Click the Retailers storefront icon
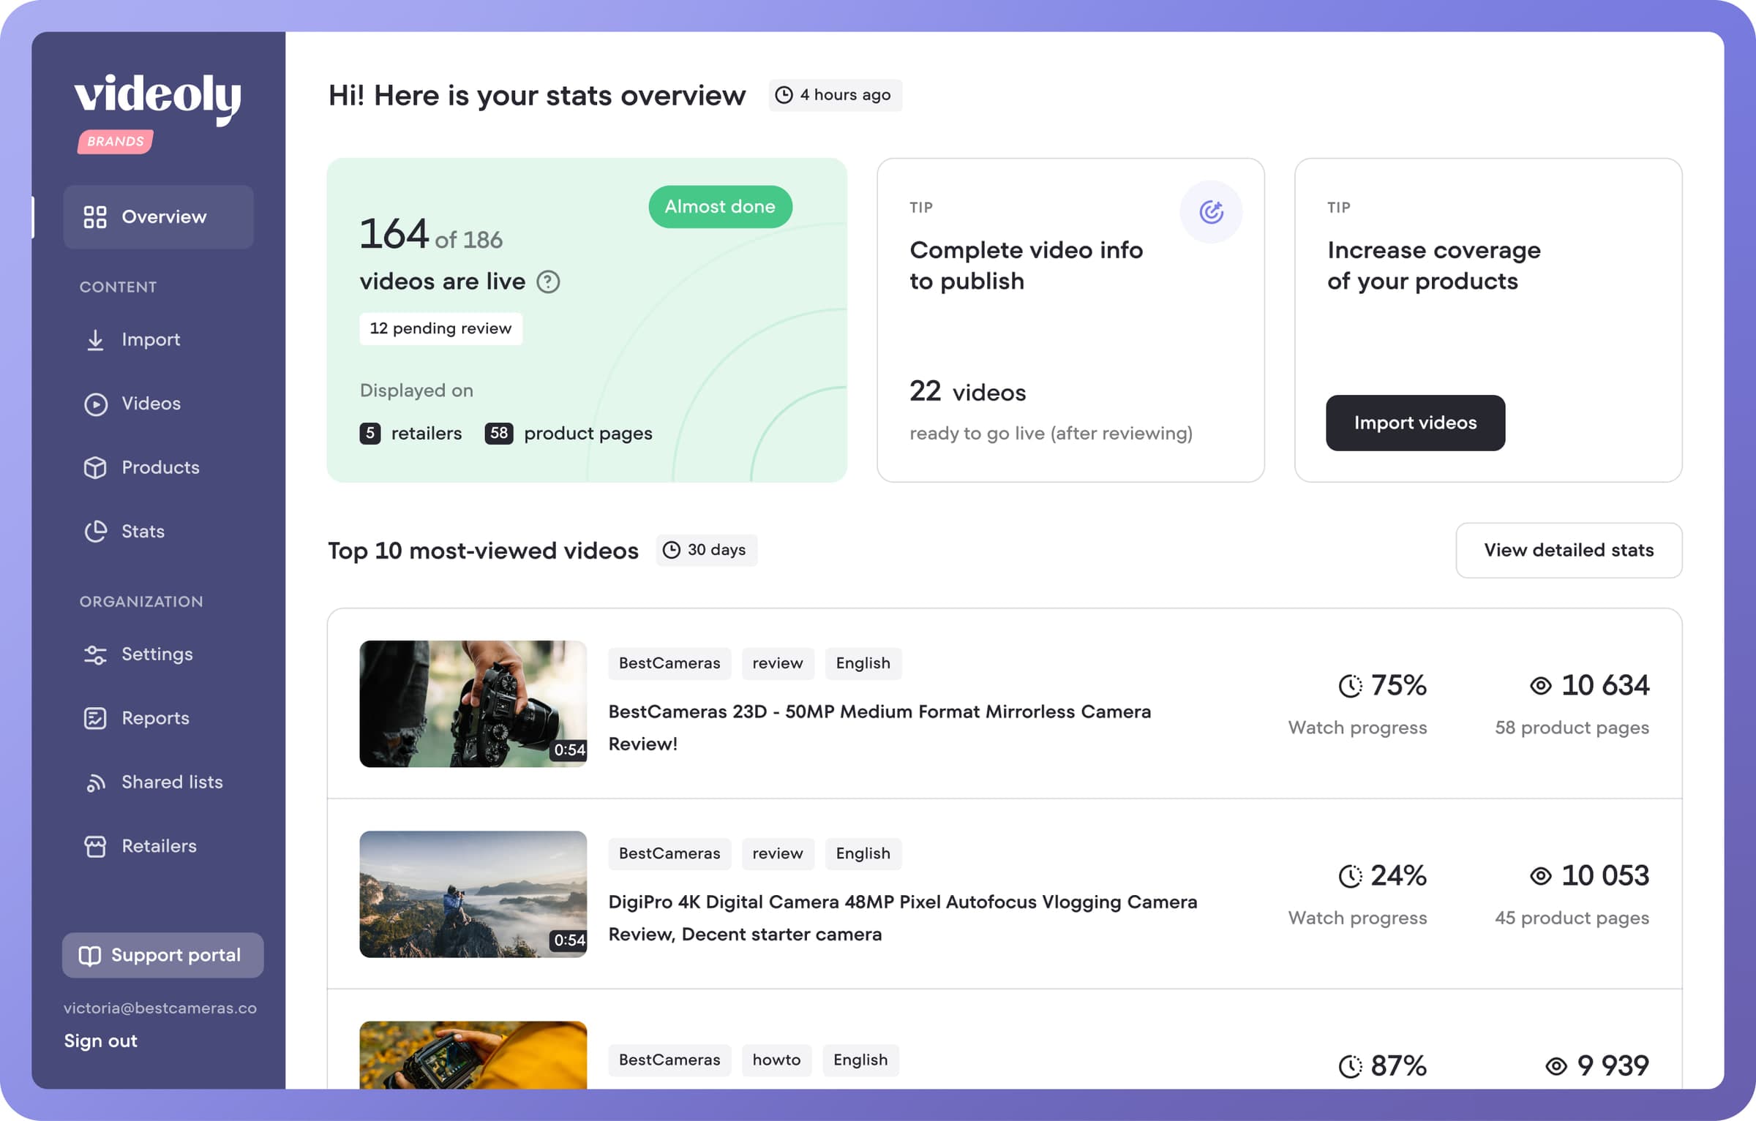The width and height of the screenshot is (1756, 1121). (95, 846)
